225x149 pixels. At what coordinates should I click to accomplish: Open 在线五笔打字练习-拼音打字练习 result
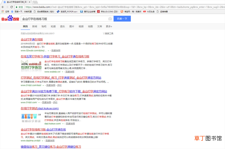[x=55, y=57]
